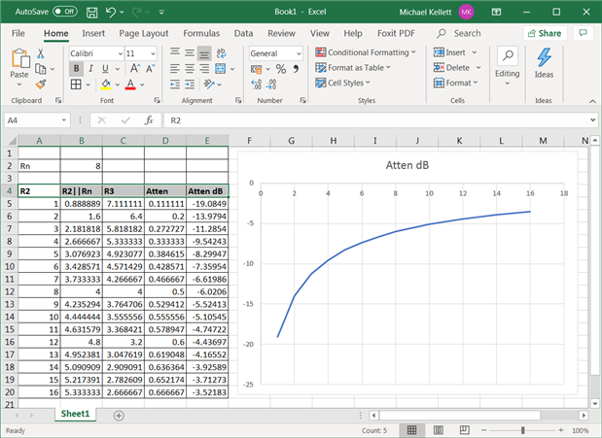Expand the Calibri font name dropdown

click(122, 52)
